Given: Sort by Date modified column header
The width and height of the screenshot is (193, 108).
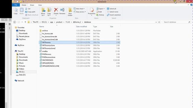Looking at the screenshot, I should 81,27.
